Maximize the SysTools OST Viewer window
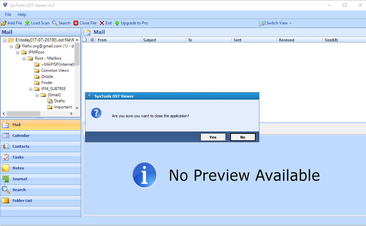The width and height of the screenshot is (366, 226). pyautogui.click(x=345, y=5)
